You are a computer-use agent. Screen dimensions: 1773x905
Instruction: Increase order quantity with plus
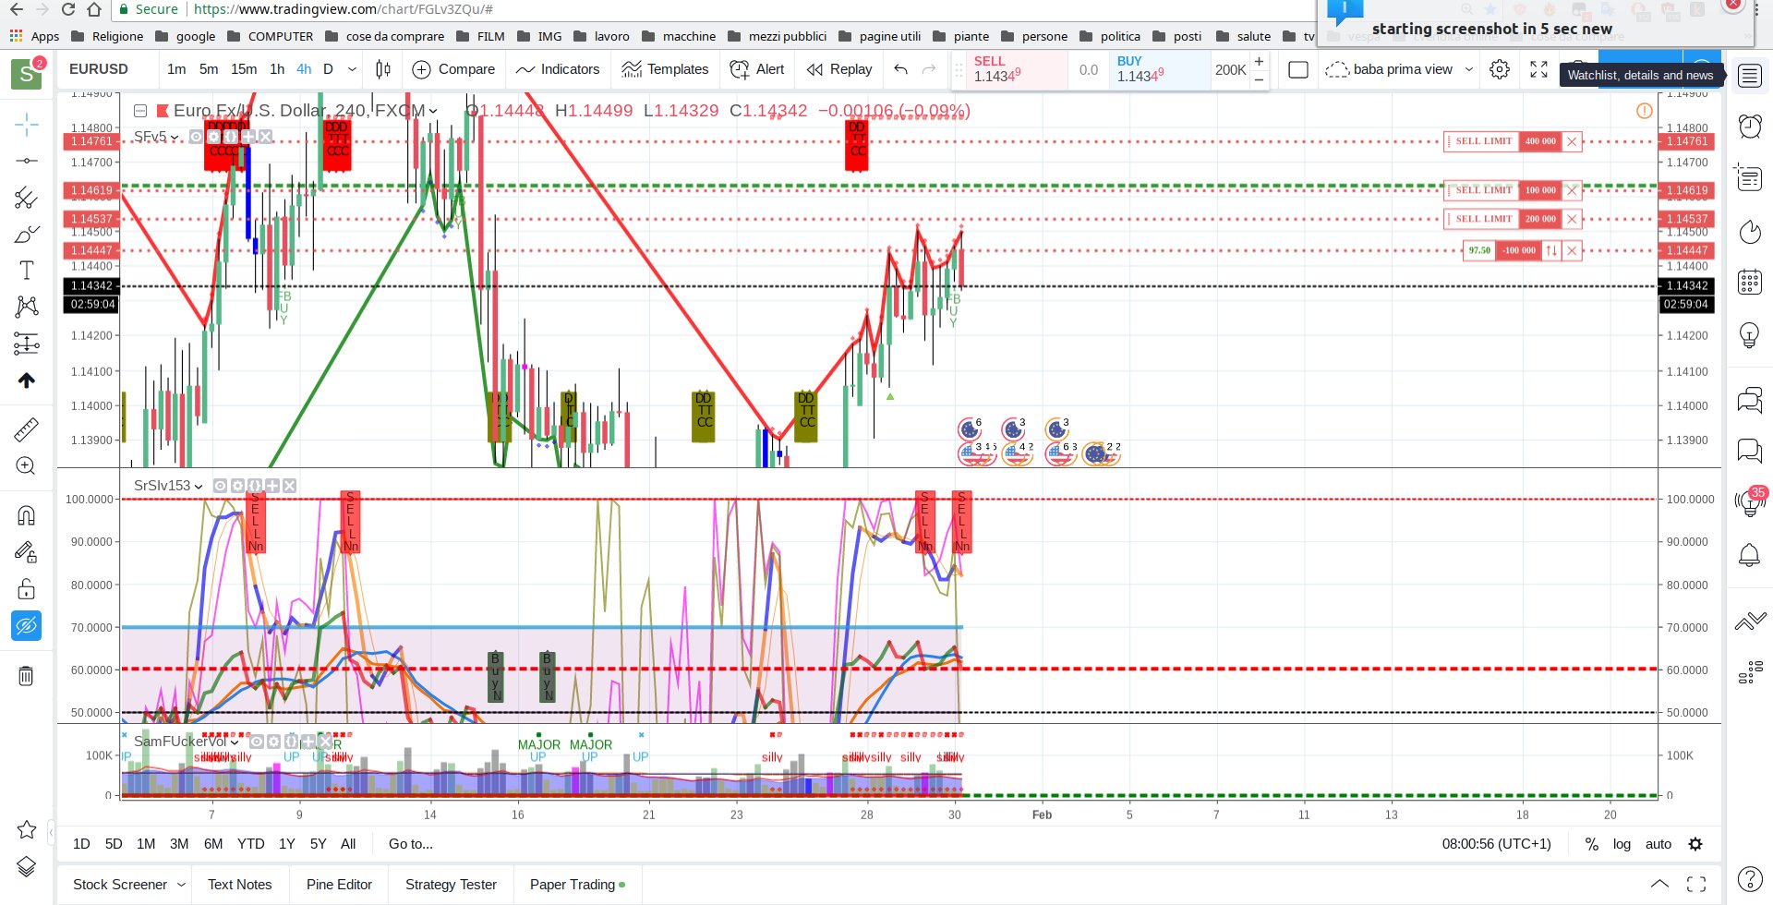tap(1259, 61)
